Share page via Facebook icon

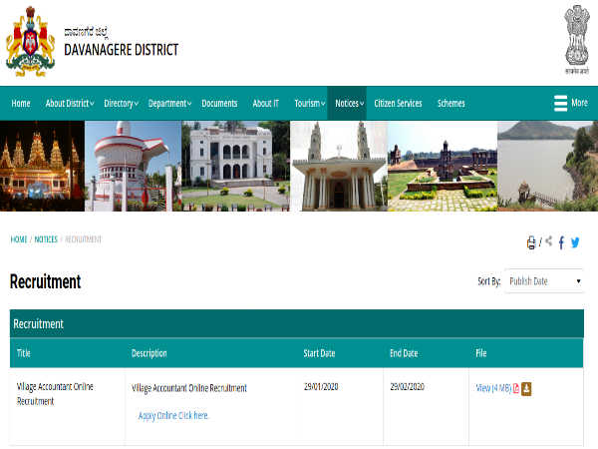click(x=561, y=242)
